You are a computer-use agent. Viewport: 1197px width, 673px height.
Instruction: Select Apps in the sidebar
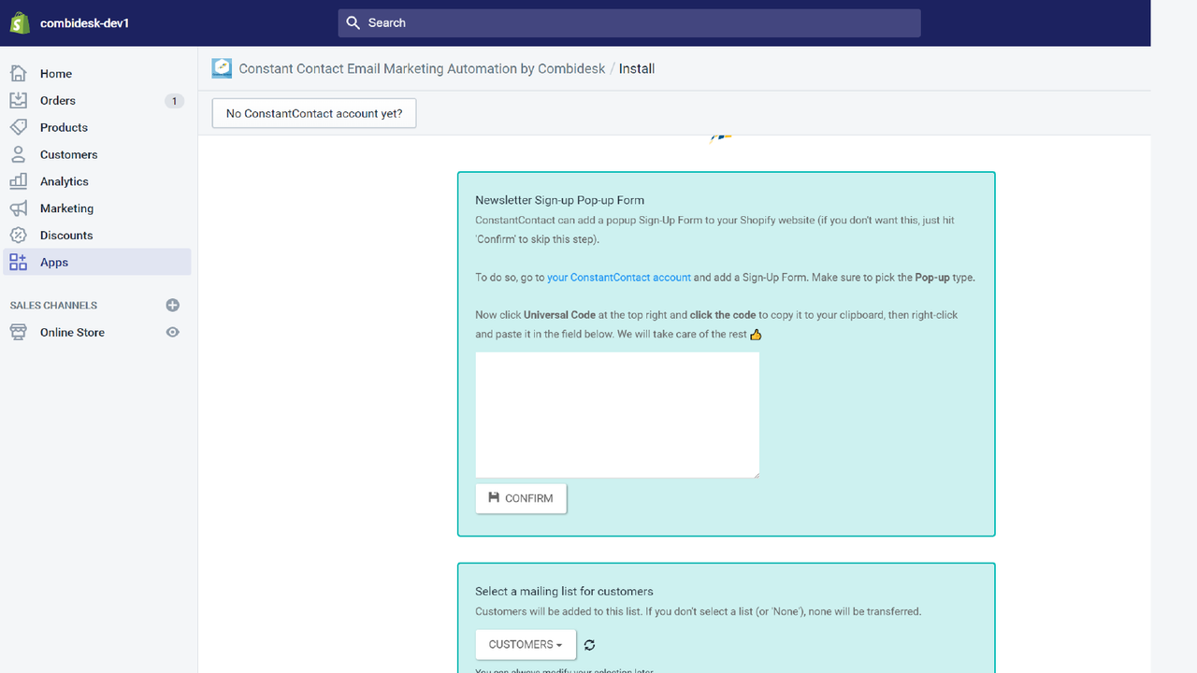[96, 263]
